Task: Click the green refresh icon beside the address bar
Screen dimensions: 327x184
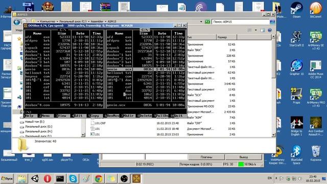Action: 207,21
